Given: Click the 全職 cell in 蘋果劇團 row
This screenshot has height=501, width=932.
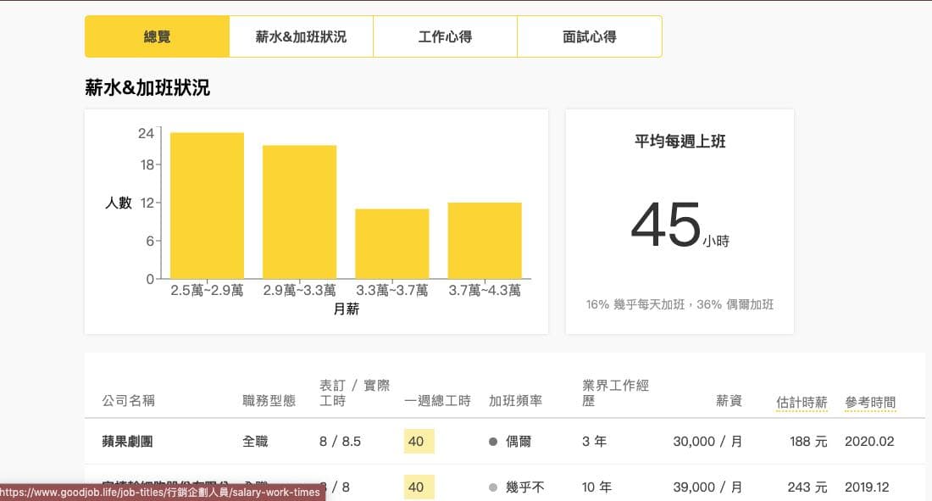Looking at the screenshot, I should point(255,442).
